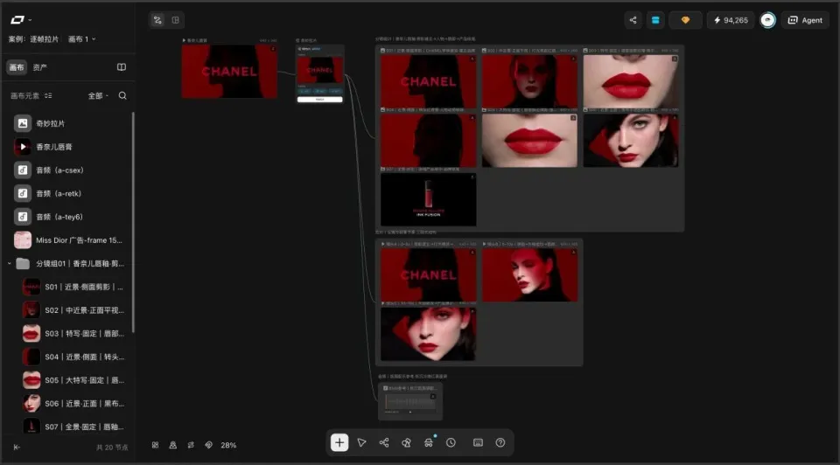The width and height of the screenshot is (840, 465).
Task: Click the search icon in the elements panel
Action: point(122,96)
